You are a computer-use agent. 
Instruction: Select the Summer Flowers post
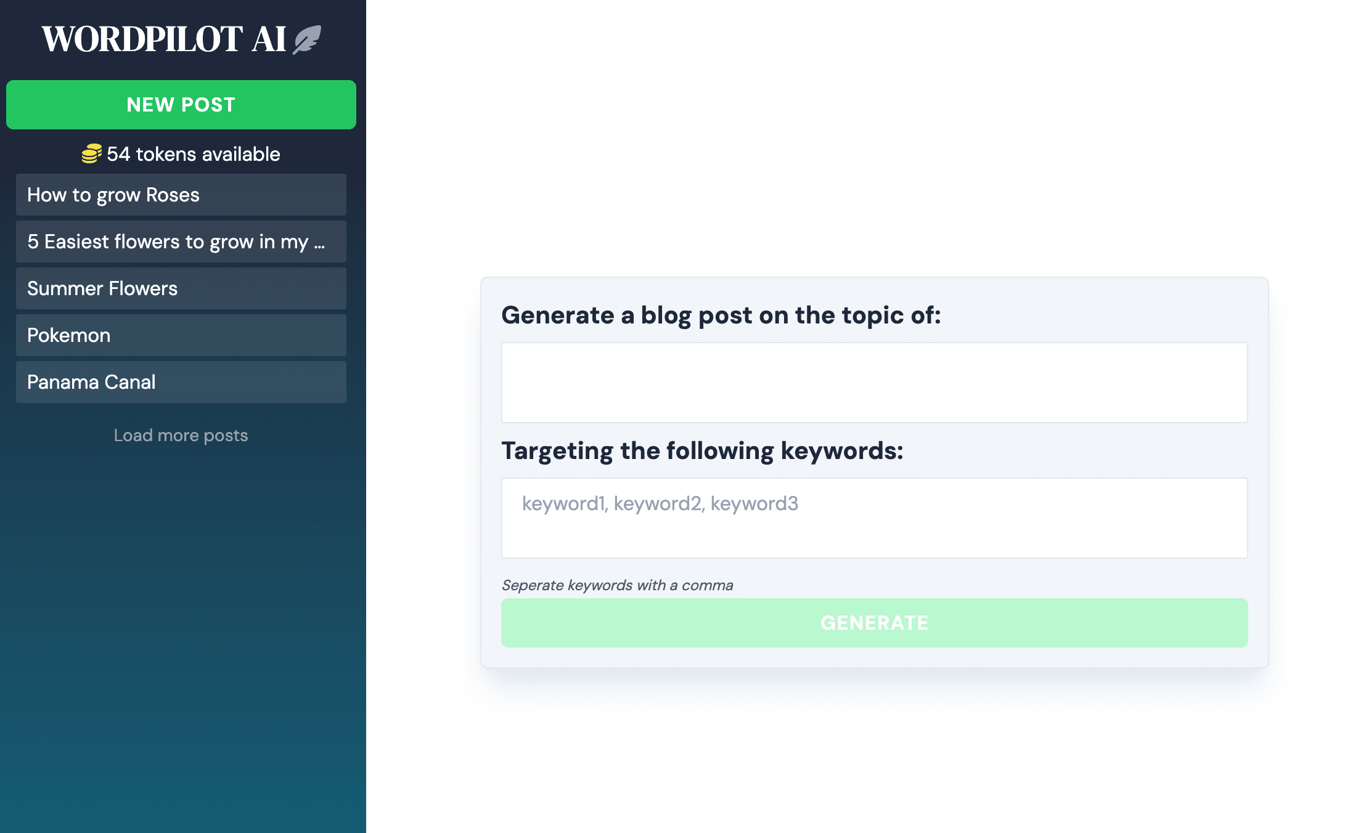coord(181,288)
